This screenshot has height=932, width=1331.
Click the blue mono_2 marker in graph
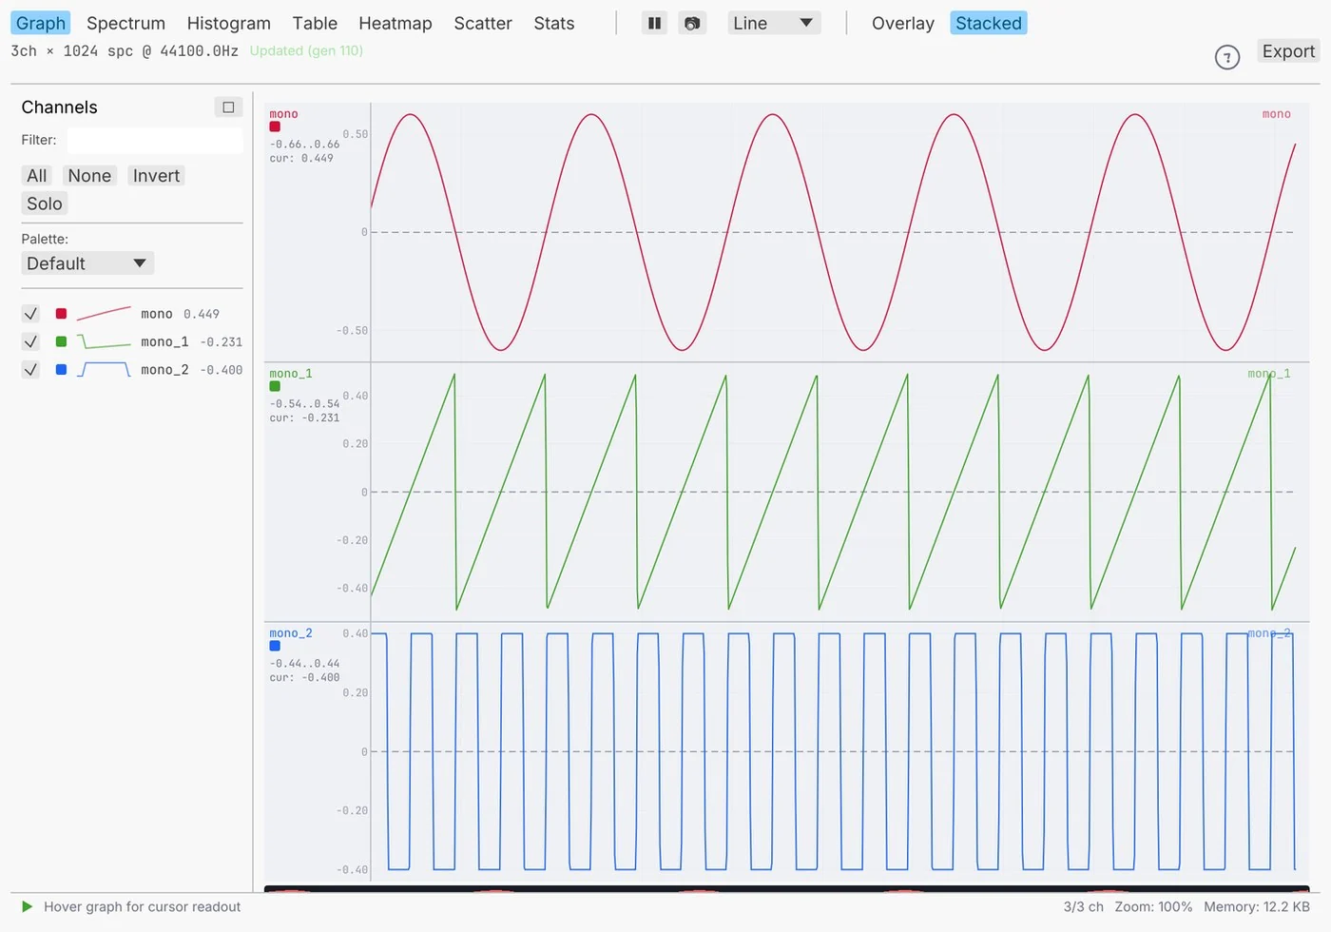275,646
